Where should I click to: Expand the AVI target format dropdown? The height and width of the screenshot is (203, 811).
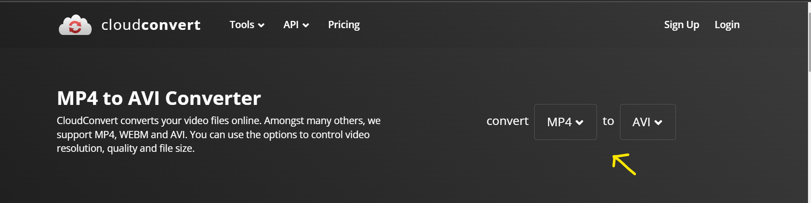(x=648, y=122)
